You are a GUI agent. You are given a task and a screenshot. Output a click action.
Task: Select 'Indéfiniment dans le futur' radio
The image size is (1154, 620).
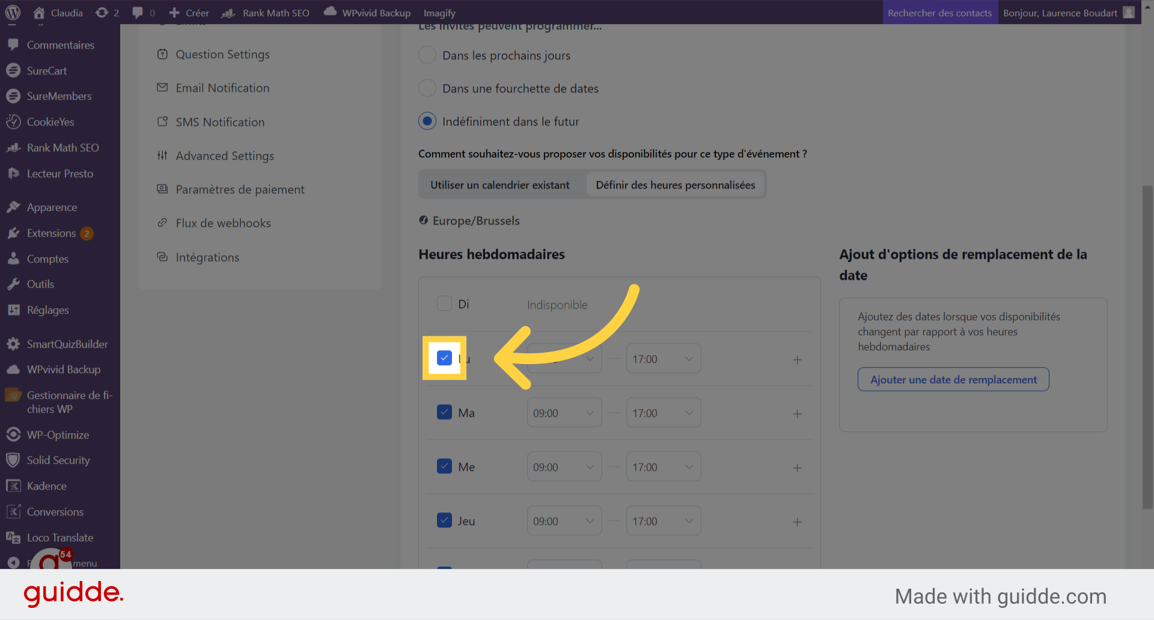[x=427, y=121]
